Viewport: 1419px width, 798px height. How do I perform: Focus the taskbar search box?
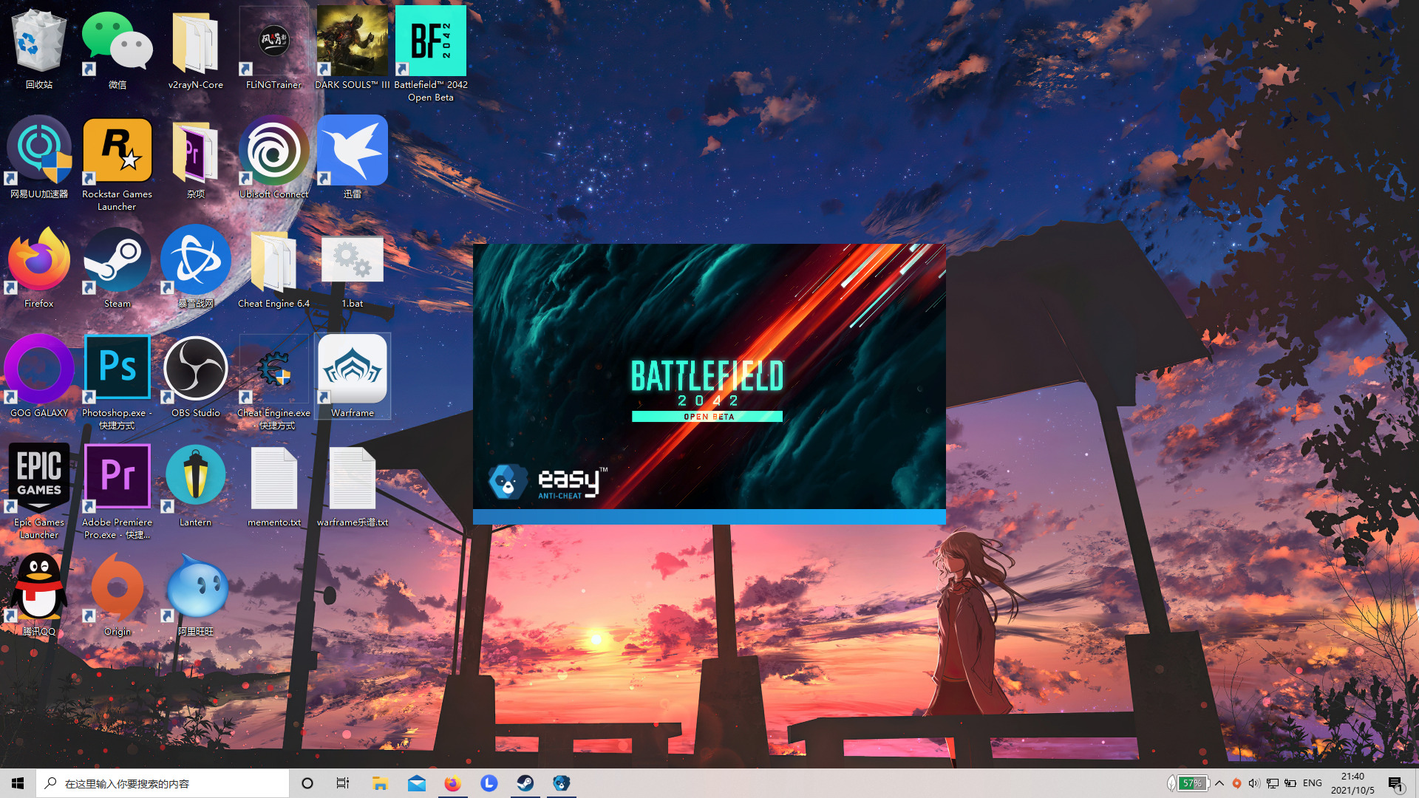coord(163,783)
